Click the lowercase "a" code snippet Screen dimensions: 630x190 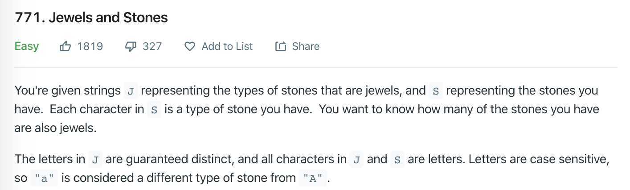click(x=44, y=179)
